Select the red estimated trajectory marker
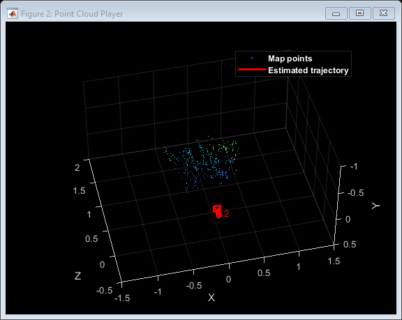The height and width of the screenshot is (320, 402). pos(218,211)
